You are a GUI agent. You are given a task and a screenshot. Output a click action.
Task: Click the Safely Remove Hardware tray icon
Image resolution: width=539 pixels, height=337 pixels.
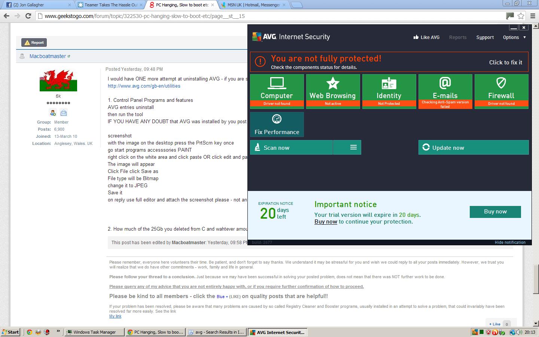click(502, 332)
